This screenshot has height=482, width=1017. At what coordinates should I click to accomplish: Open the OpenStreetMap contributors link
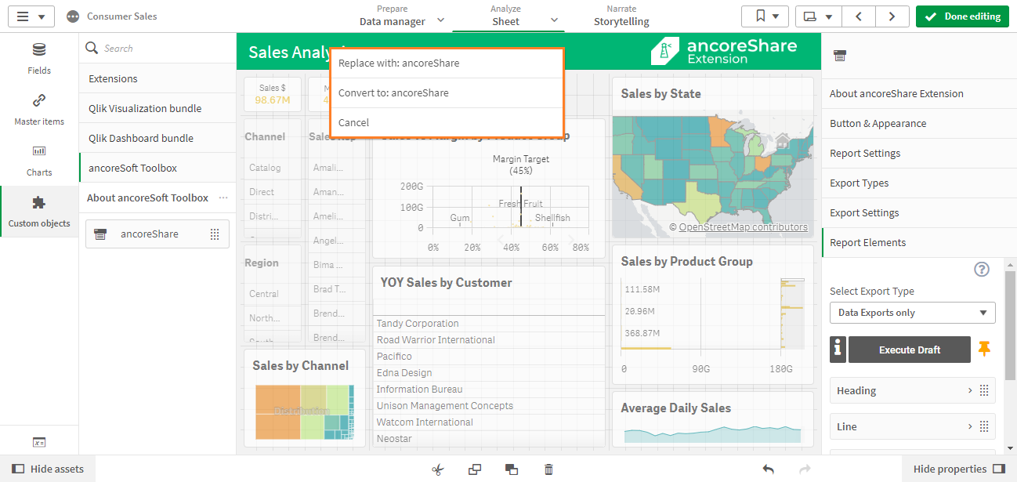pos(743,227)
